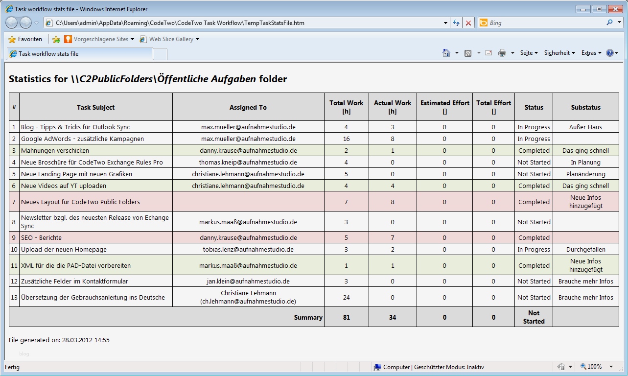The height and width of the screenshot is (376, 628).
Task: Click inside the address bar field
Action: click(x=220, y=23)
